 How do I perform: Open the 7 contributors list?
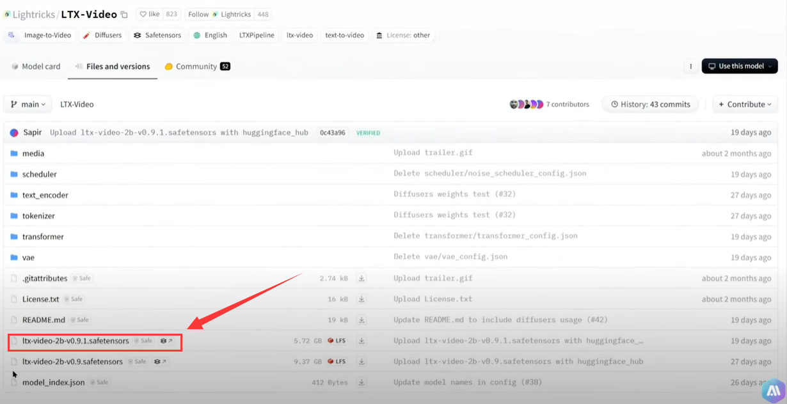click(x=549, y=104)
